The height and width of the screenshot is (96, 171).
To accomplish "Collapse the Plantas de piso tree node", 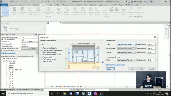I will click(4, 61).
